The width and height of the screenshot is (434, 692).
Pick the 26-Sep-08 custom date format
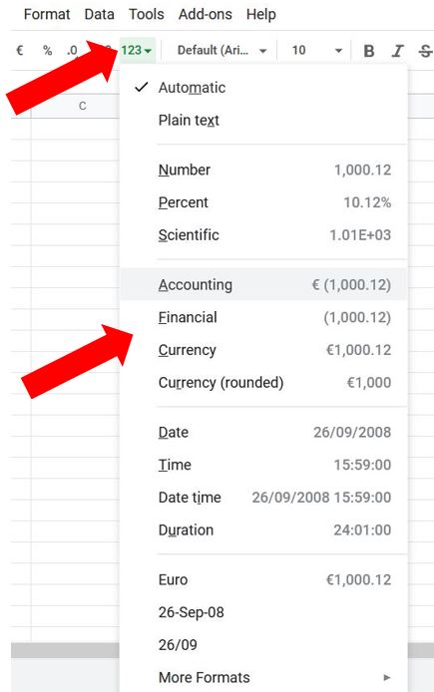[263, 612]
